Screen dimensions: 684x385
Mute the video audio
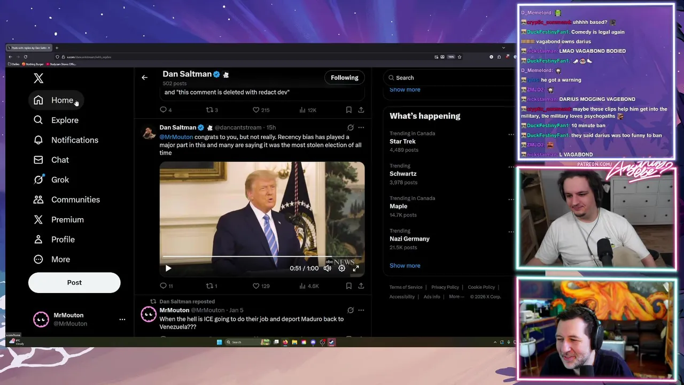328,268
